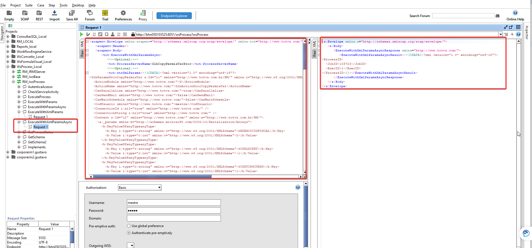
Task: Click the Proxy toolbar icon
Action: coord(143,13)
